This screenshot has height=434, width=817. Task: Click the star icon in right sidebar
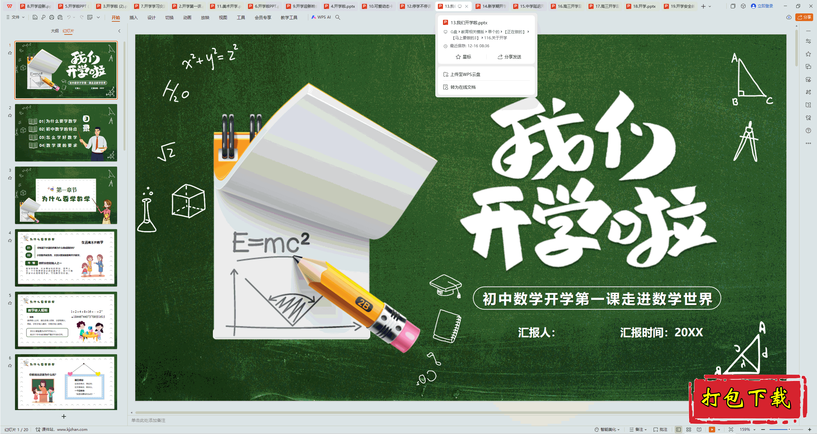808,54
